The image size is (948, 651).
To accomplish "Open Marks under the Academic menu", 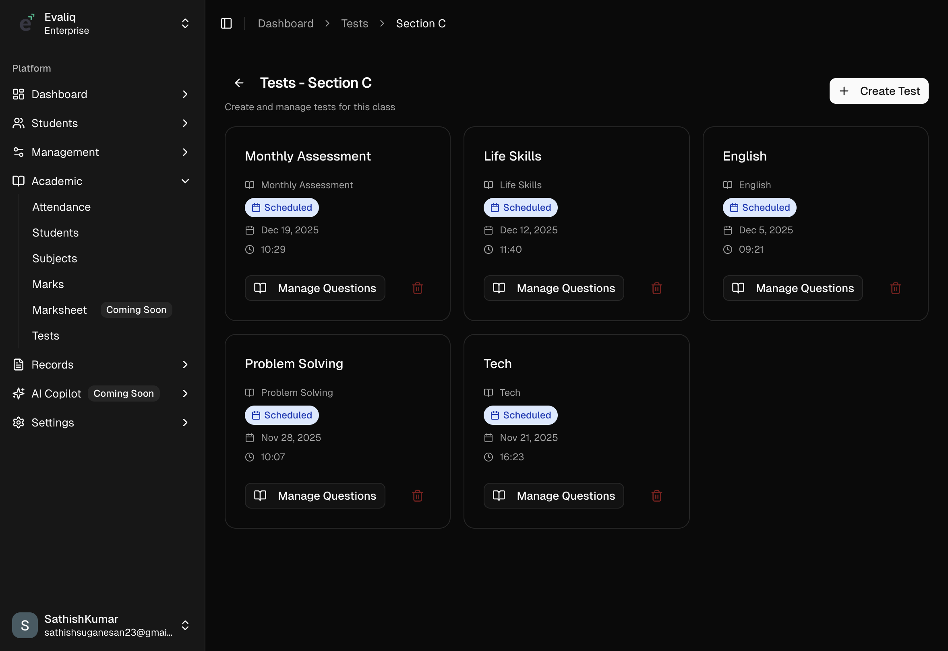I will coord(48,284).
